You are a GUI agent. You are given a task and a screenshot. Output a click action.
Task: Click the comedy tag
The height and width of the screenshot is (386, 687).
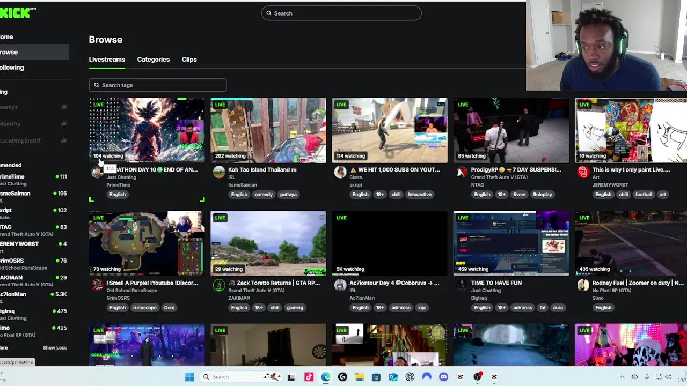click(264, 195)
